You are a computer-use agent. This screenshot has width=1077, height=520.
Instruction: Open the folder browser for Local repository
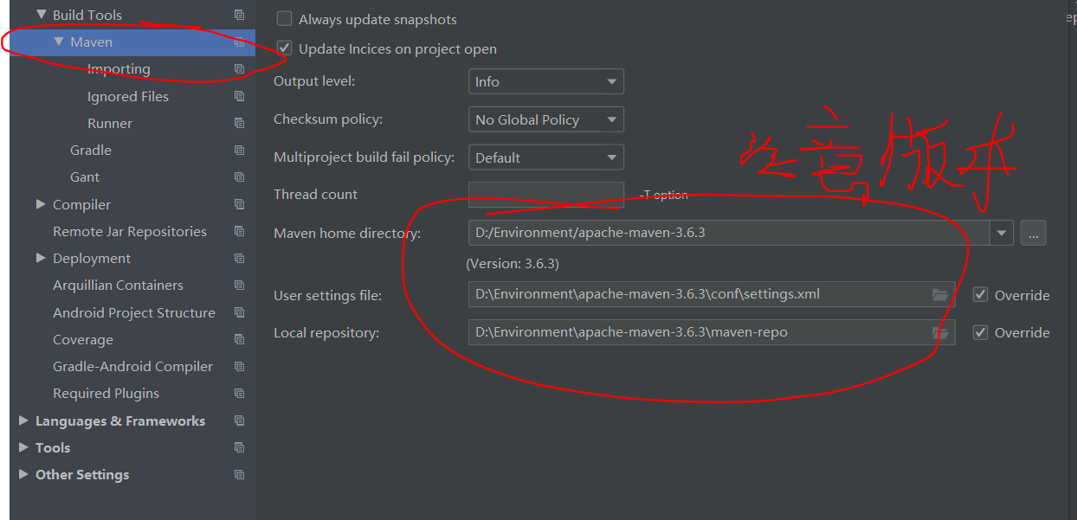pyautogui.click(x=941, y=332)
